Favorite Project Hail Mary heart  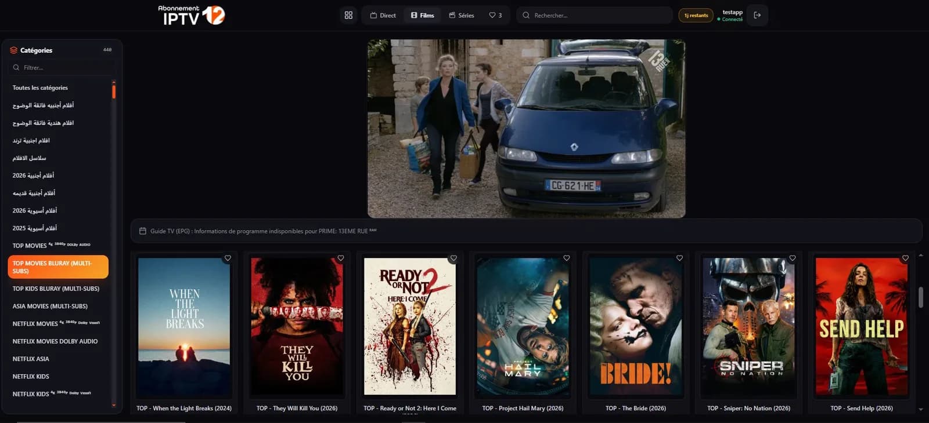point(567,258)
